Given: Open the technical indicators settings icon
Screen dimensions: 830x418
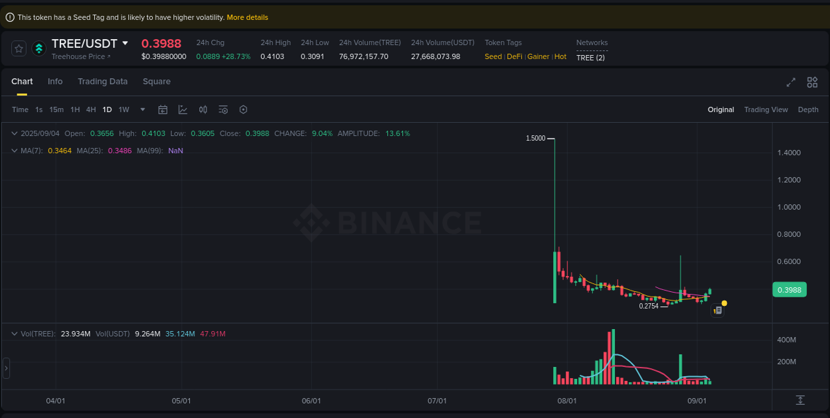Looking at the screenshot, I should 223,109.
